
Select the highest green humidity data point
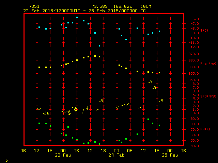tap(148, 119)
